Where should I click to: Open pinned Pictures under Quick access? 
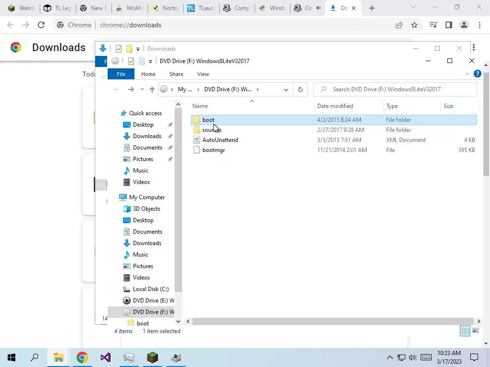tap(143, 159)
